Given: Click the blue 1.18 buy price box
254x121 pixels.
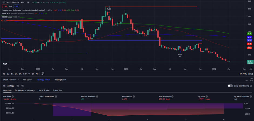Looking at the screenshot, I should 16,6.
